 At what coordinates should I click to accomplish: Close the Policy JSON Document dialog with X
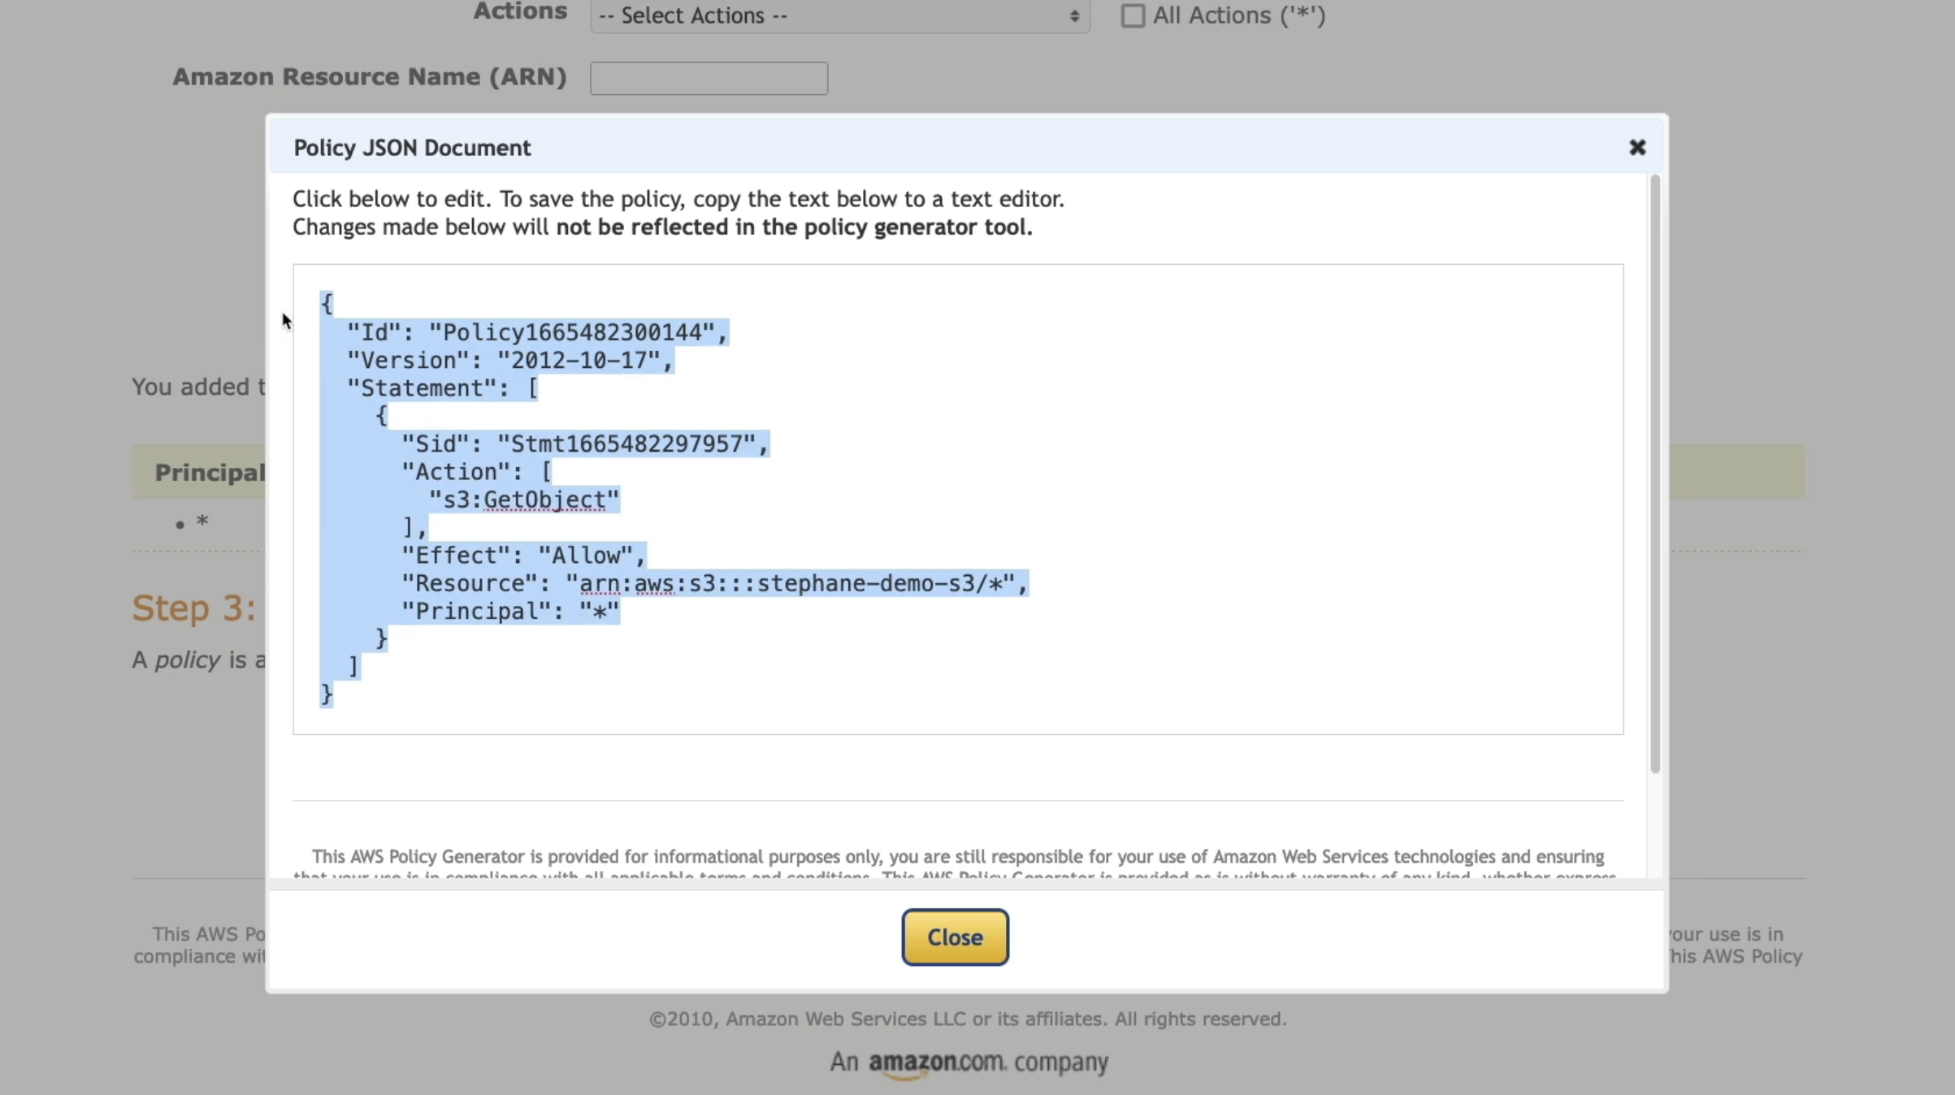pos(1636,147)
